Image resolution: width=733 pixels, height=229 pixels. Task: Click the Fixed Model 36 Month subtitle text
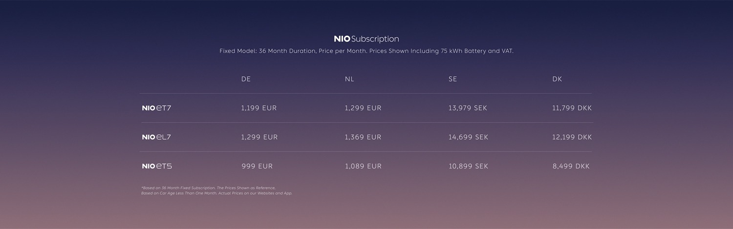(x=366, y=51)
